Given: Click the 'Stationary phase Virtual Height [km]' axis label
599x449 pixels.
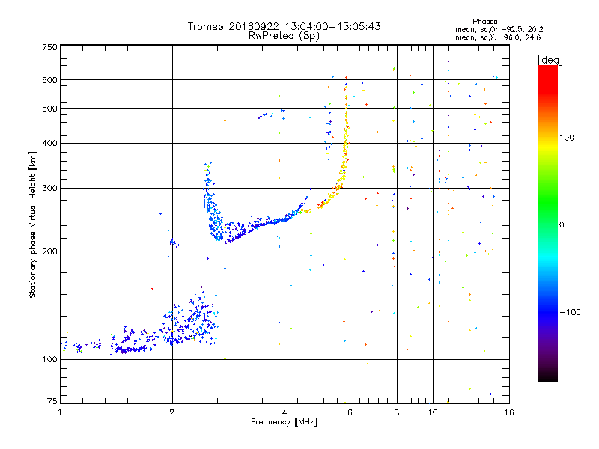Looking at the screenshot, I should pyautogui.click(x=33, y=224).
